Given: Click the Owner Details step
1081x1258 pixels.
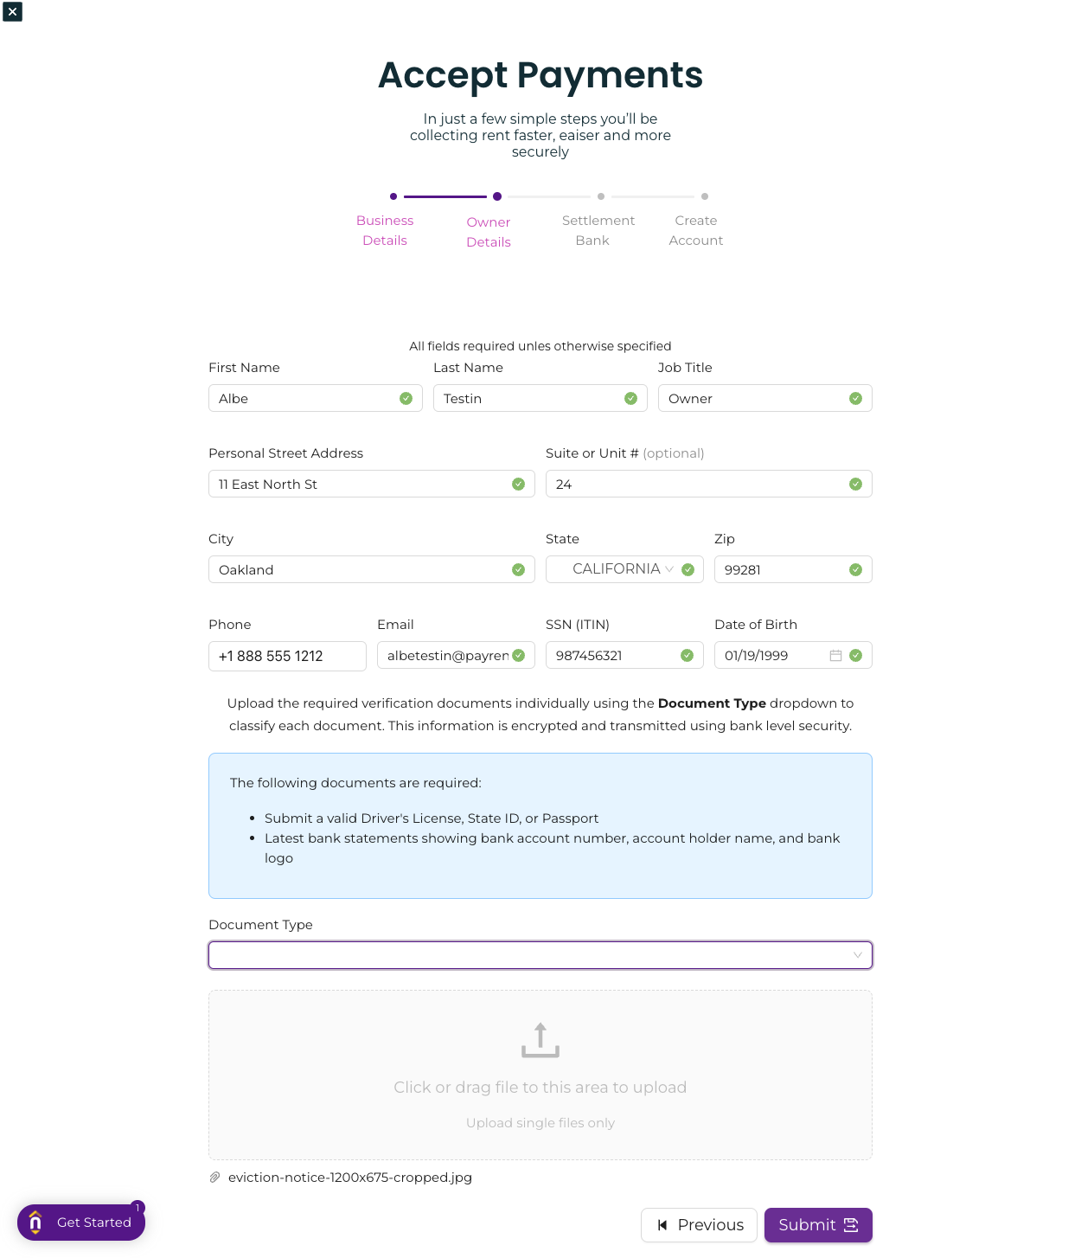Looking at the screenshot, I should pyautogui.click(x=489, y=232).
